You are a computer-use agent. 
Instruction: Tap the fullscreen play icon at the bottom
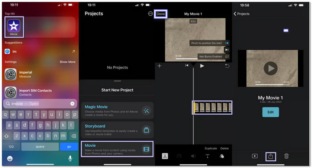[255, 156]
